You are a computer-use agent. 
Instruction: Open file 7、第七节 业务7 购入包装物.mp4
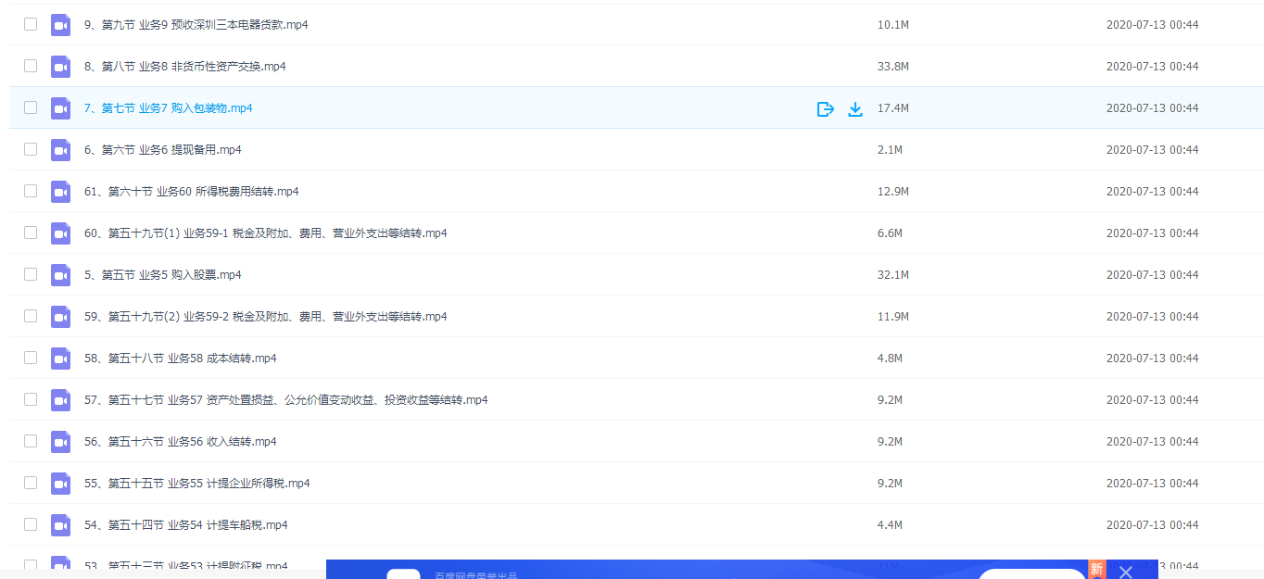(168, 108)
